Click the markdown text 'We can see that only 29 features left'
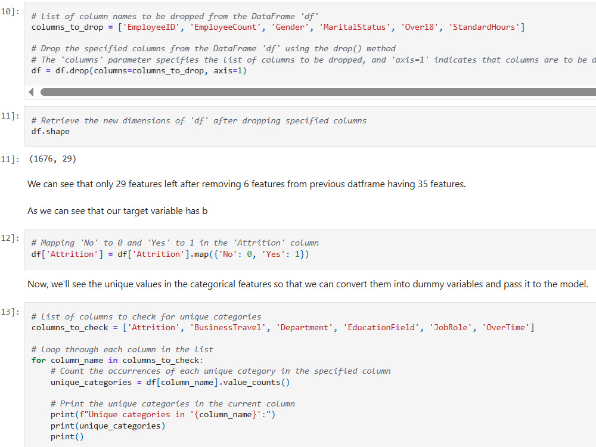 pos(246,184)
